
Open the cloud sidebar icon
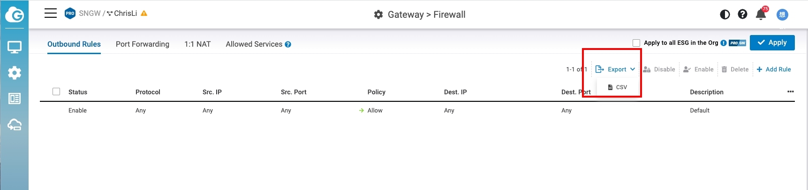click(15, 125)
